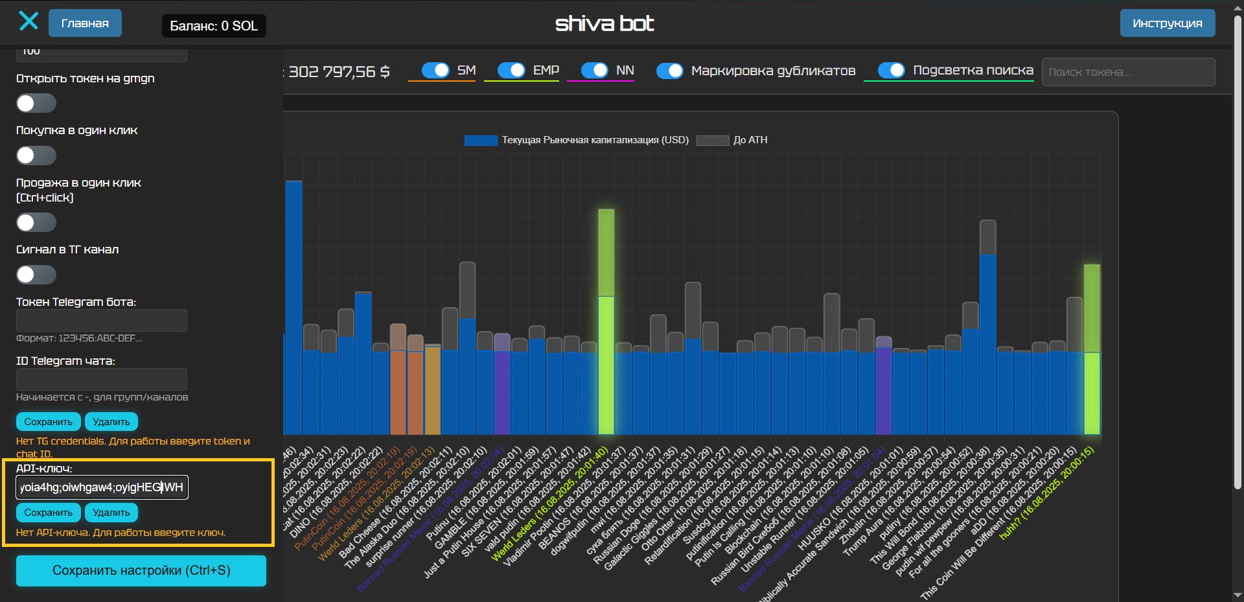Turn off the EMP switch
The width and height of the screenshot is (1244, 602).
511,70
